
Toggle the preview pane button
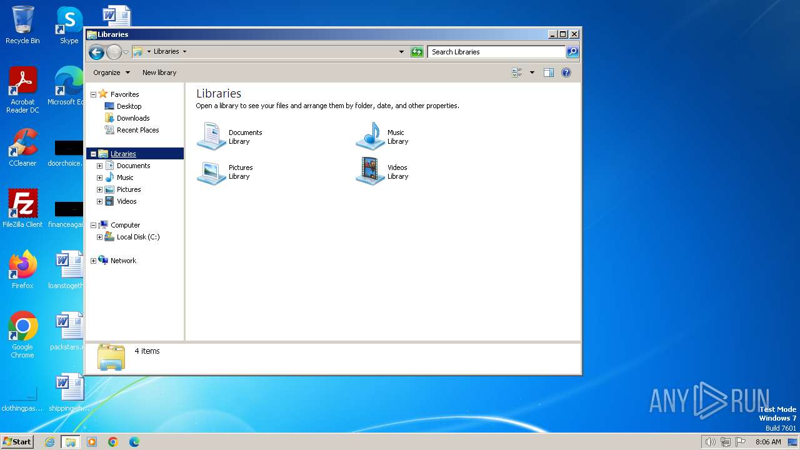pyautogui.click(x=549, y=72)
